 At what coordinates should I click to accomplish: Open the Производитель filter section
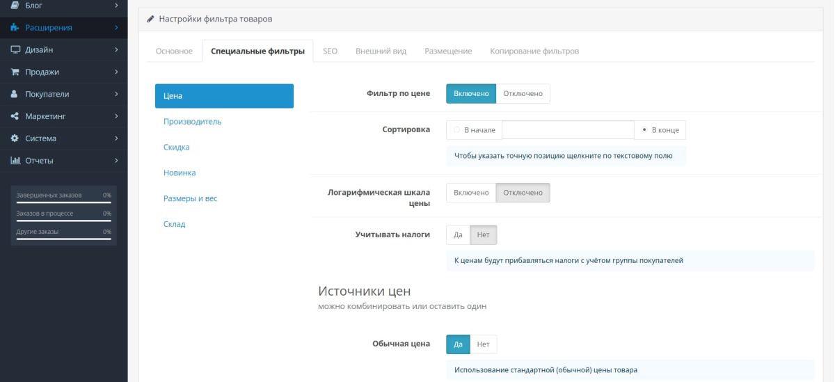tap(224, 122)
